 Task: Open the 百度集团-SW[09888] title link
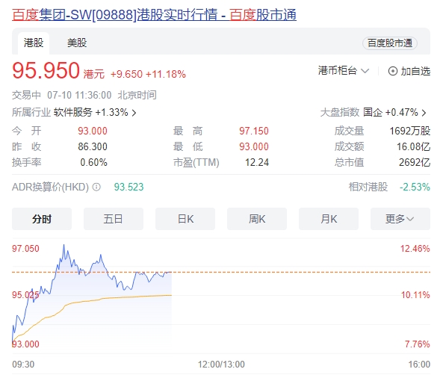(154, 15)
